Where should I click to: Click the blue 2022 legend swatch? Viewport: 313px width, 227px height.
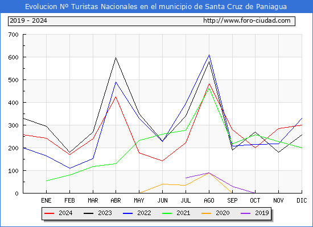click(127, 213)
